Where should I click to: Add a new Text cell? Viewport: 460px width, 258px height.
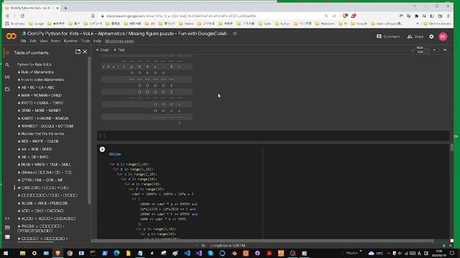(x=119, y=50)
